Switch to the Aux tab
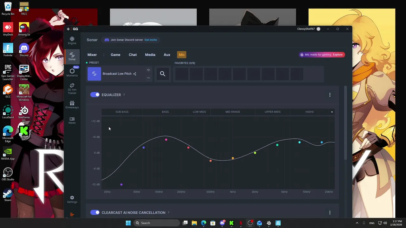This screenshot has height=228, width=406. (167, 55)
